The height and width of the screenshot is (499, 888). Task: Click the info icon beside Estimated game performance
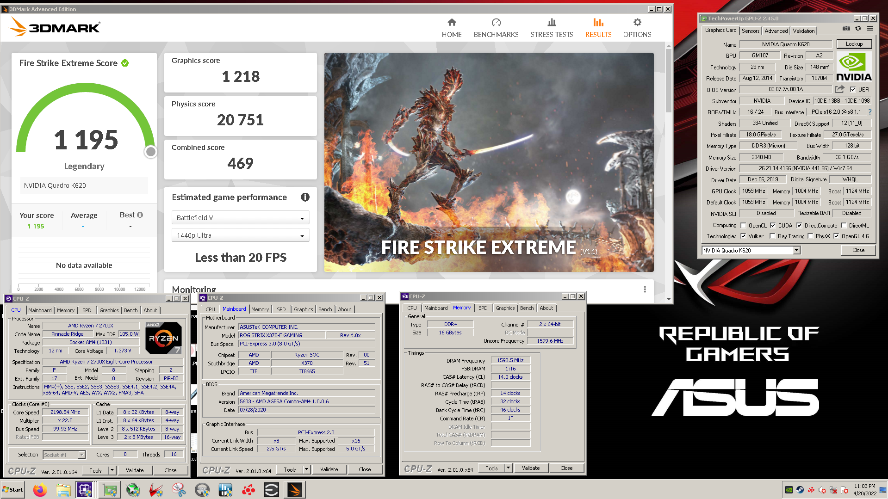click(x=305, y=197)
